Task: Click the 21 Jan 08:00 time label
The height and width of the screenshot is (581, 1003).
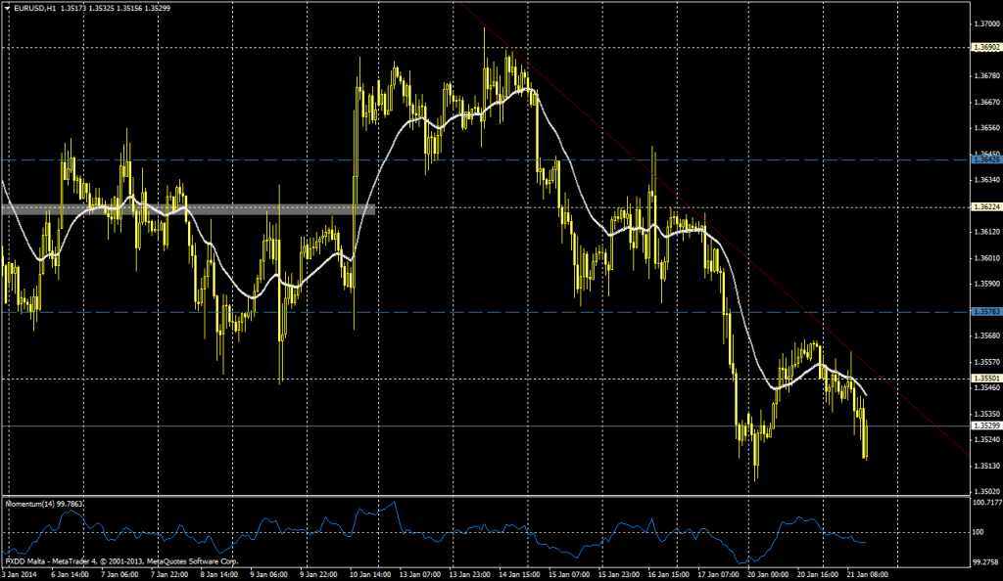Action: tap(866, 574)
